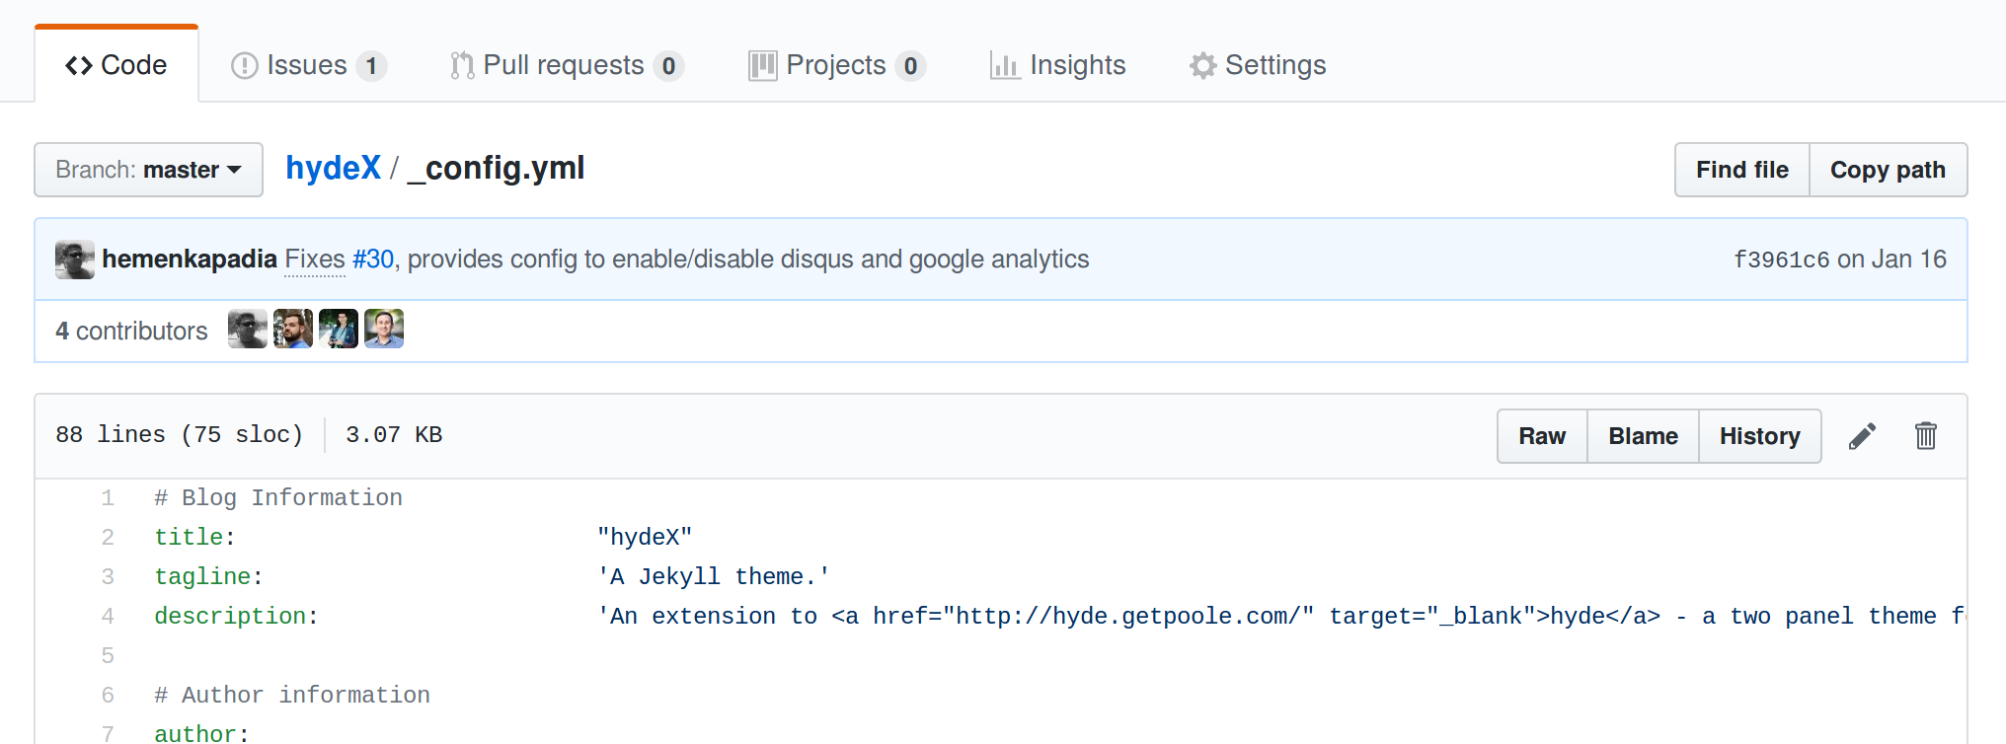Click hemenkapadia's avatar next to the commit message

click(75, 260)
